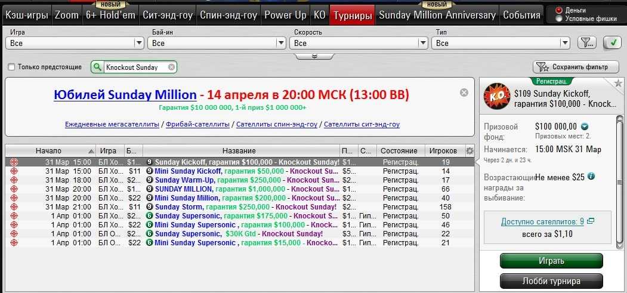Open the Бай-ин filter dropdown
Image resolution: width=627 pixels, height=293 pixels.
(x=217, y=43)
